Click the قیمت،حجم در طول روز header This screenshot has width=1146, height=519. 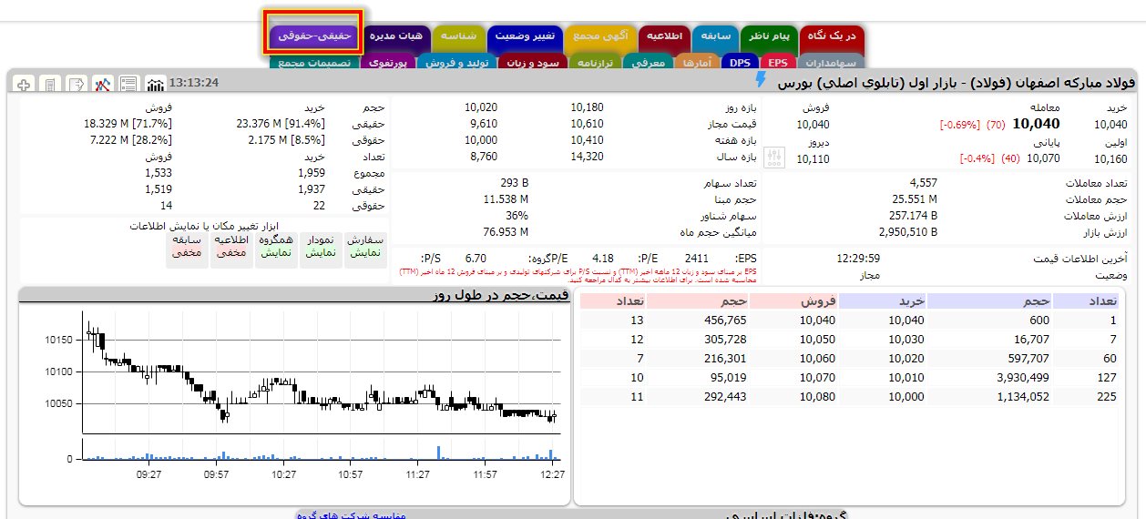tap(500, 295)
